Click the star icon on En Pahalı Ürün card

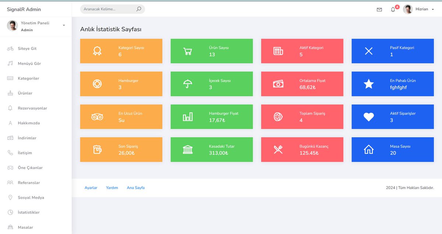369,84
